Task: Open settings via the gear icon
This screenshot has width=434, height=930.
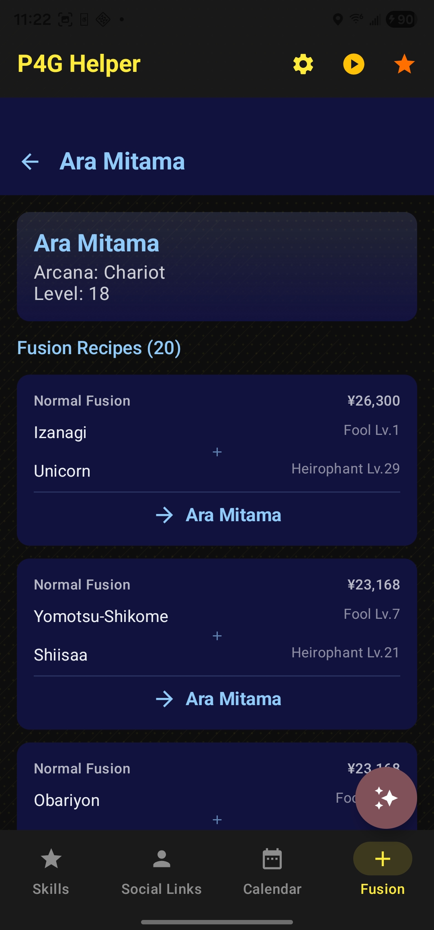Action: coord(303,64)
